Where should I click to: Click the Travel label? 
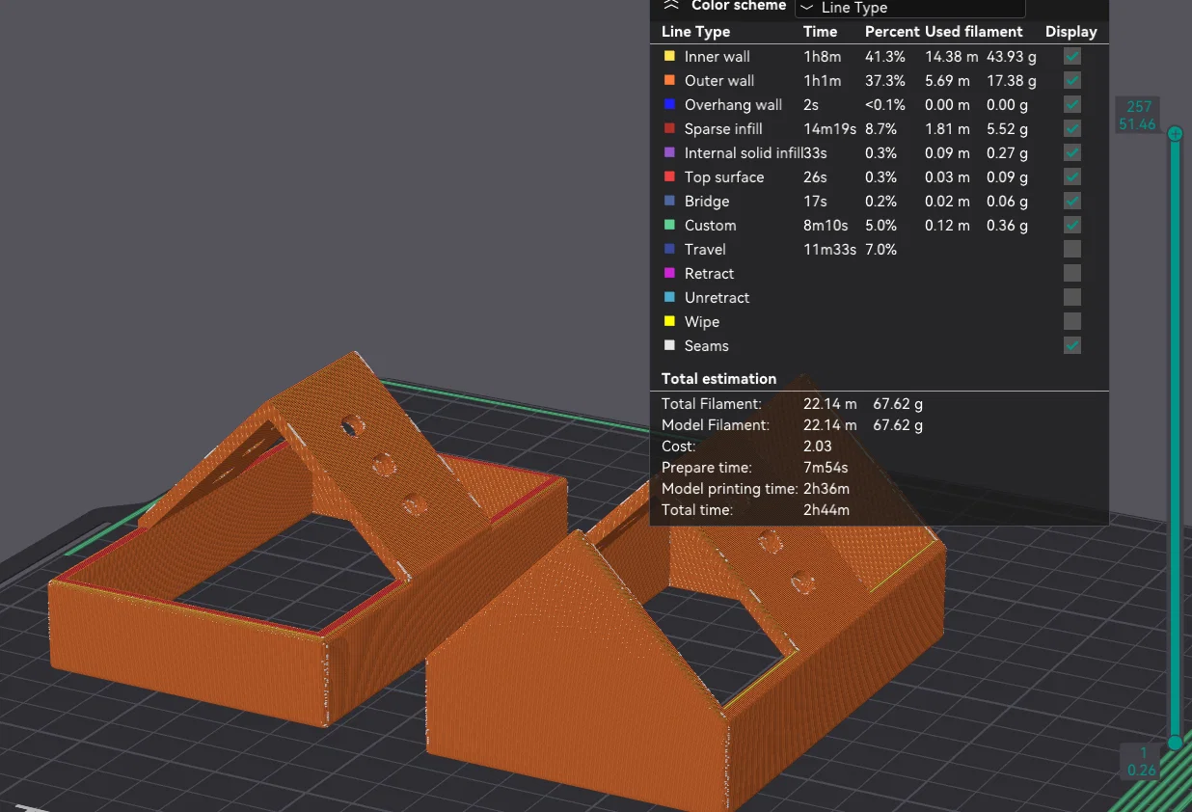[x=705, y=249]
